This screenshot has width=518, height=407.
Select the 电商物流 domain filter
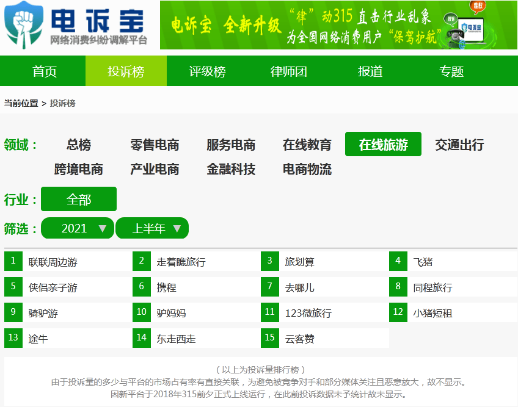[307, 169]
